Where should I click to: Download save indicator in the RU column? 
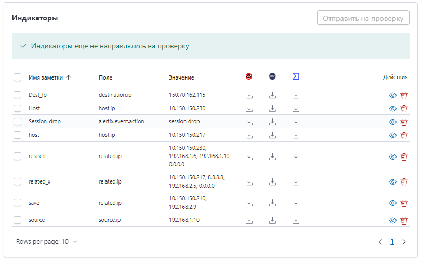coord(272,203)
